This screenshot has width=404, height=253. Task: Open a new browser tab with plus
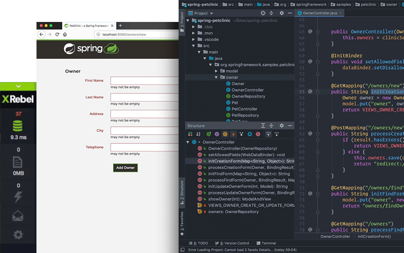pyautogui.click(x=120, y=26)
